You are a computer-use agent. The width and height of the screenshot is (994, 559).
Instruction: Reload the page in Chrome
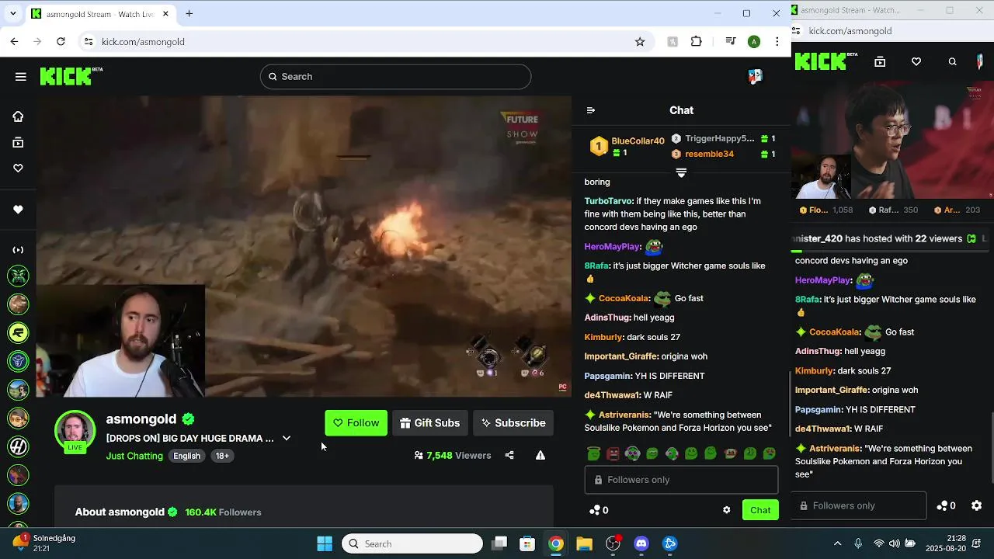pos(61,42)
